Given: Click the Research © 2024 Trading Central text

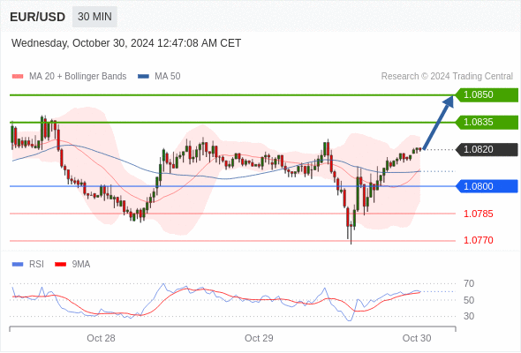Looking at the screenshot, I should (447, 77).
